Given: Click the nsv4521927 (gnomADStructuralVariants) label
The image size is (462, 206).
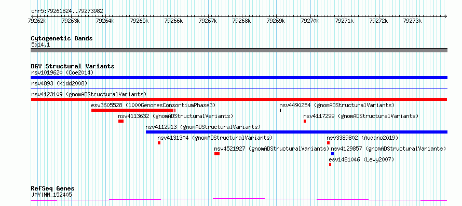Looking at the screenshot, I should pos(272,149).
